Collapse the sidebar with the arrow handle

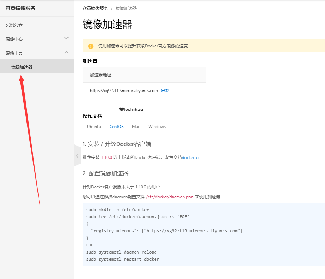(x=77, y=156)
